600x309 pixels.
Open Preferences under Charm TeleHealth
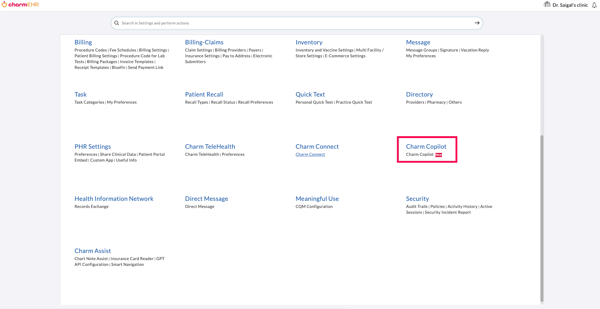tap(233, 154)
